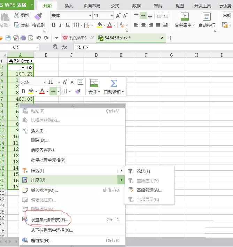
Task: Click the formula bar input field
Action: pyautogui.click(x=153, y=47)
